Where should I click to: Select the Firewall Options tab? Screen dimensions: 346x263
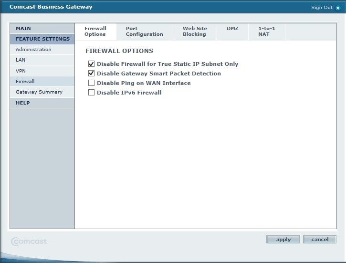(95, 32)
